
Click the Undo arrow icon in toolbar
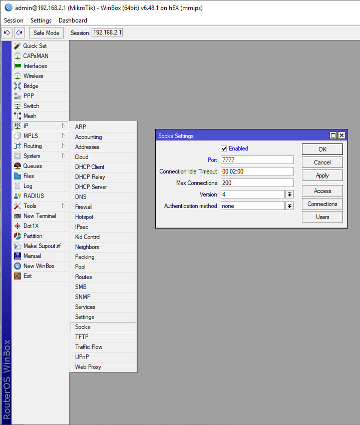tap(7, 33)
